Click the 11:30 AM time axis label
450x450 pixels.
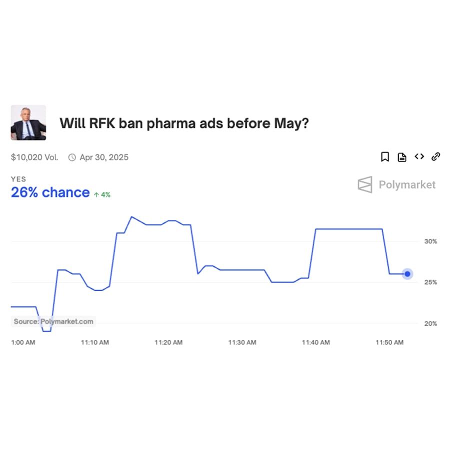tap(242, 342)
